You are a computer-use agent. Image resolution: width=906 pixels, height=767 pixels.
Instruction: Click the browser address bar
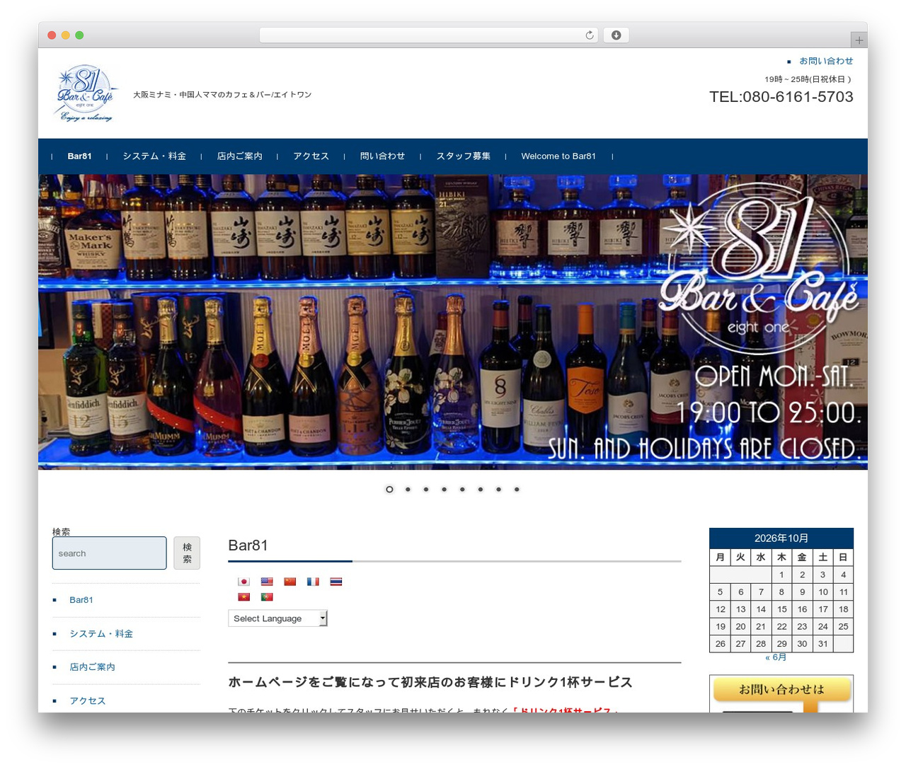tap(429, 35)
